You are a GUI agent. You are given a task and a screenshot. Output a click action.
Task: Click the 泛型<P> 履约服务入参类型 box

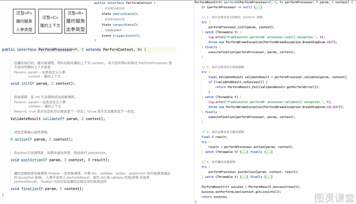(x=24, y=21)
